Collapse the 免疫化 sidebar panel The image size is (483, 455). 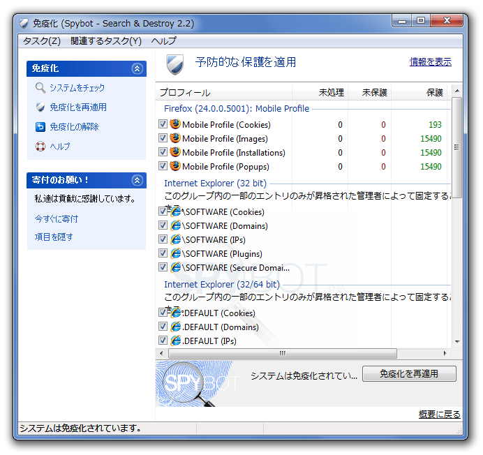coord(137,68)
